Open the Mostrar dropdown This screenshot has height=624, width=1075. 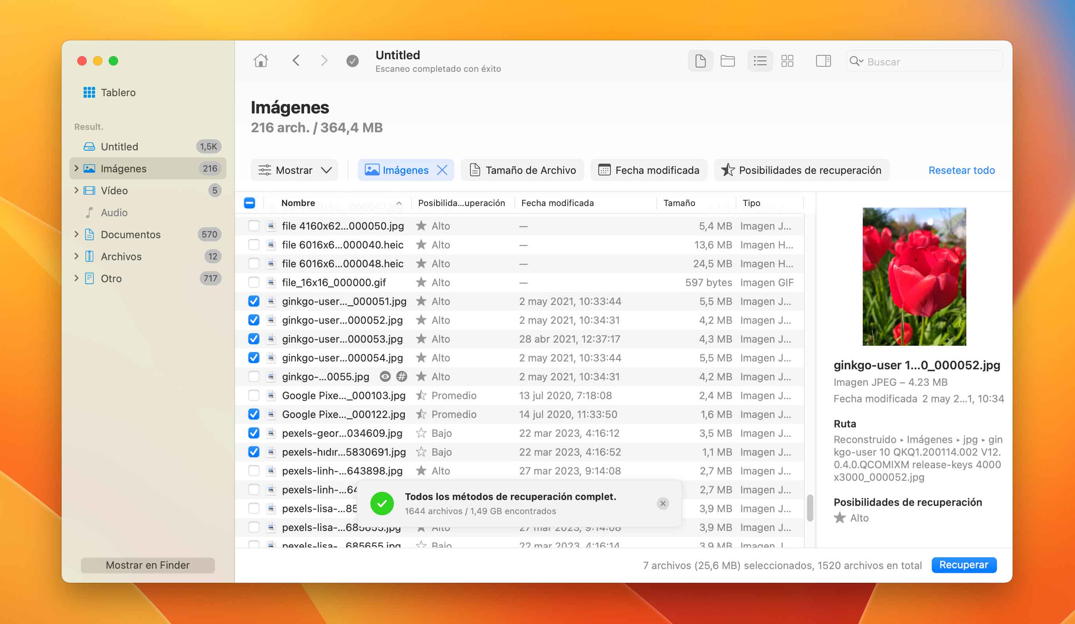(x=294, y=170)
